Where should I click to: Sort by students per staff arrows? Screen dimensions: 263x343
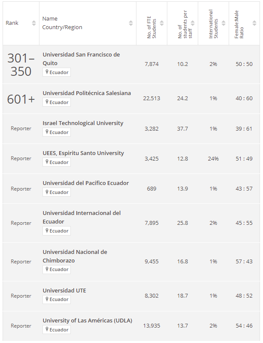click(193, 23)
